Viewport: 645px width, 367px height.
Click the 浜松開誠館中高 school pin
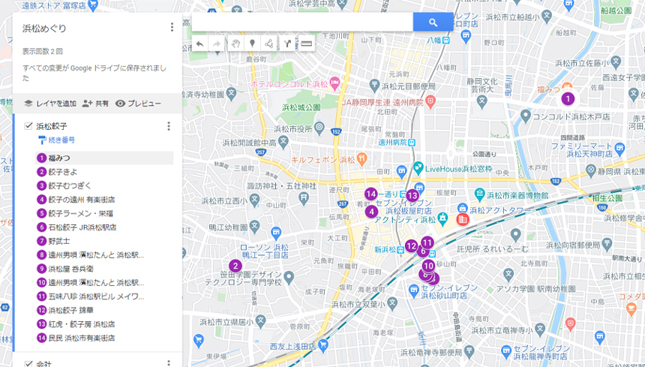pos(283,143)
